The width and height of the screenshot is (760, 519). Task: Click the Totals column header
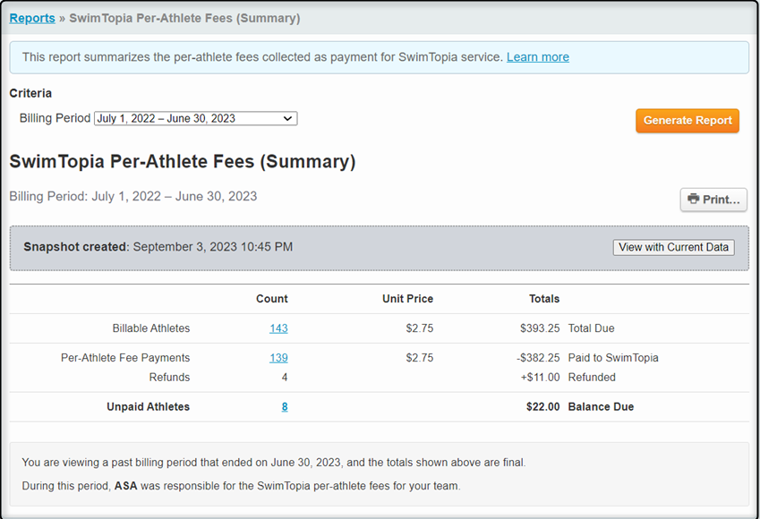coord(544,299)
